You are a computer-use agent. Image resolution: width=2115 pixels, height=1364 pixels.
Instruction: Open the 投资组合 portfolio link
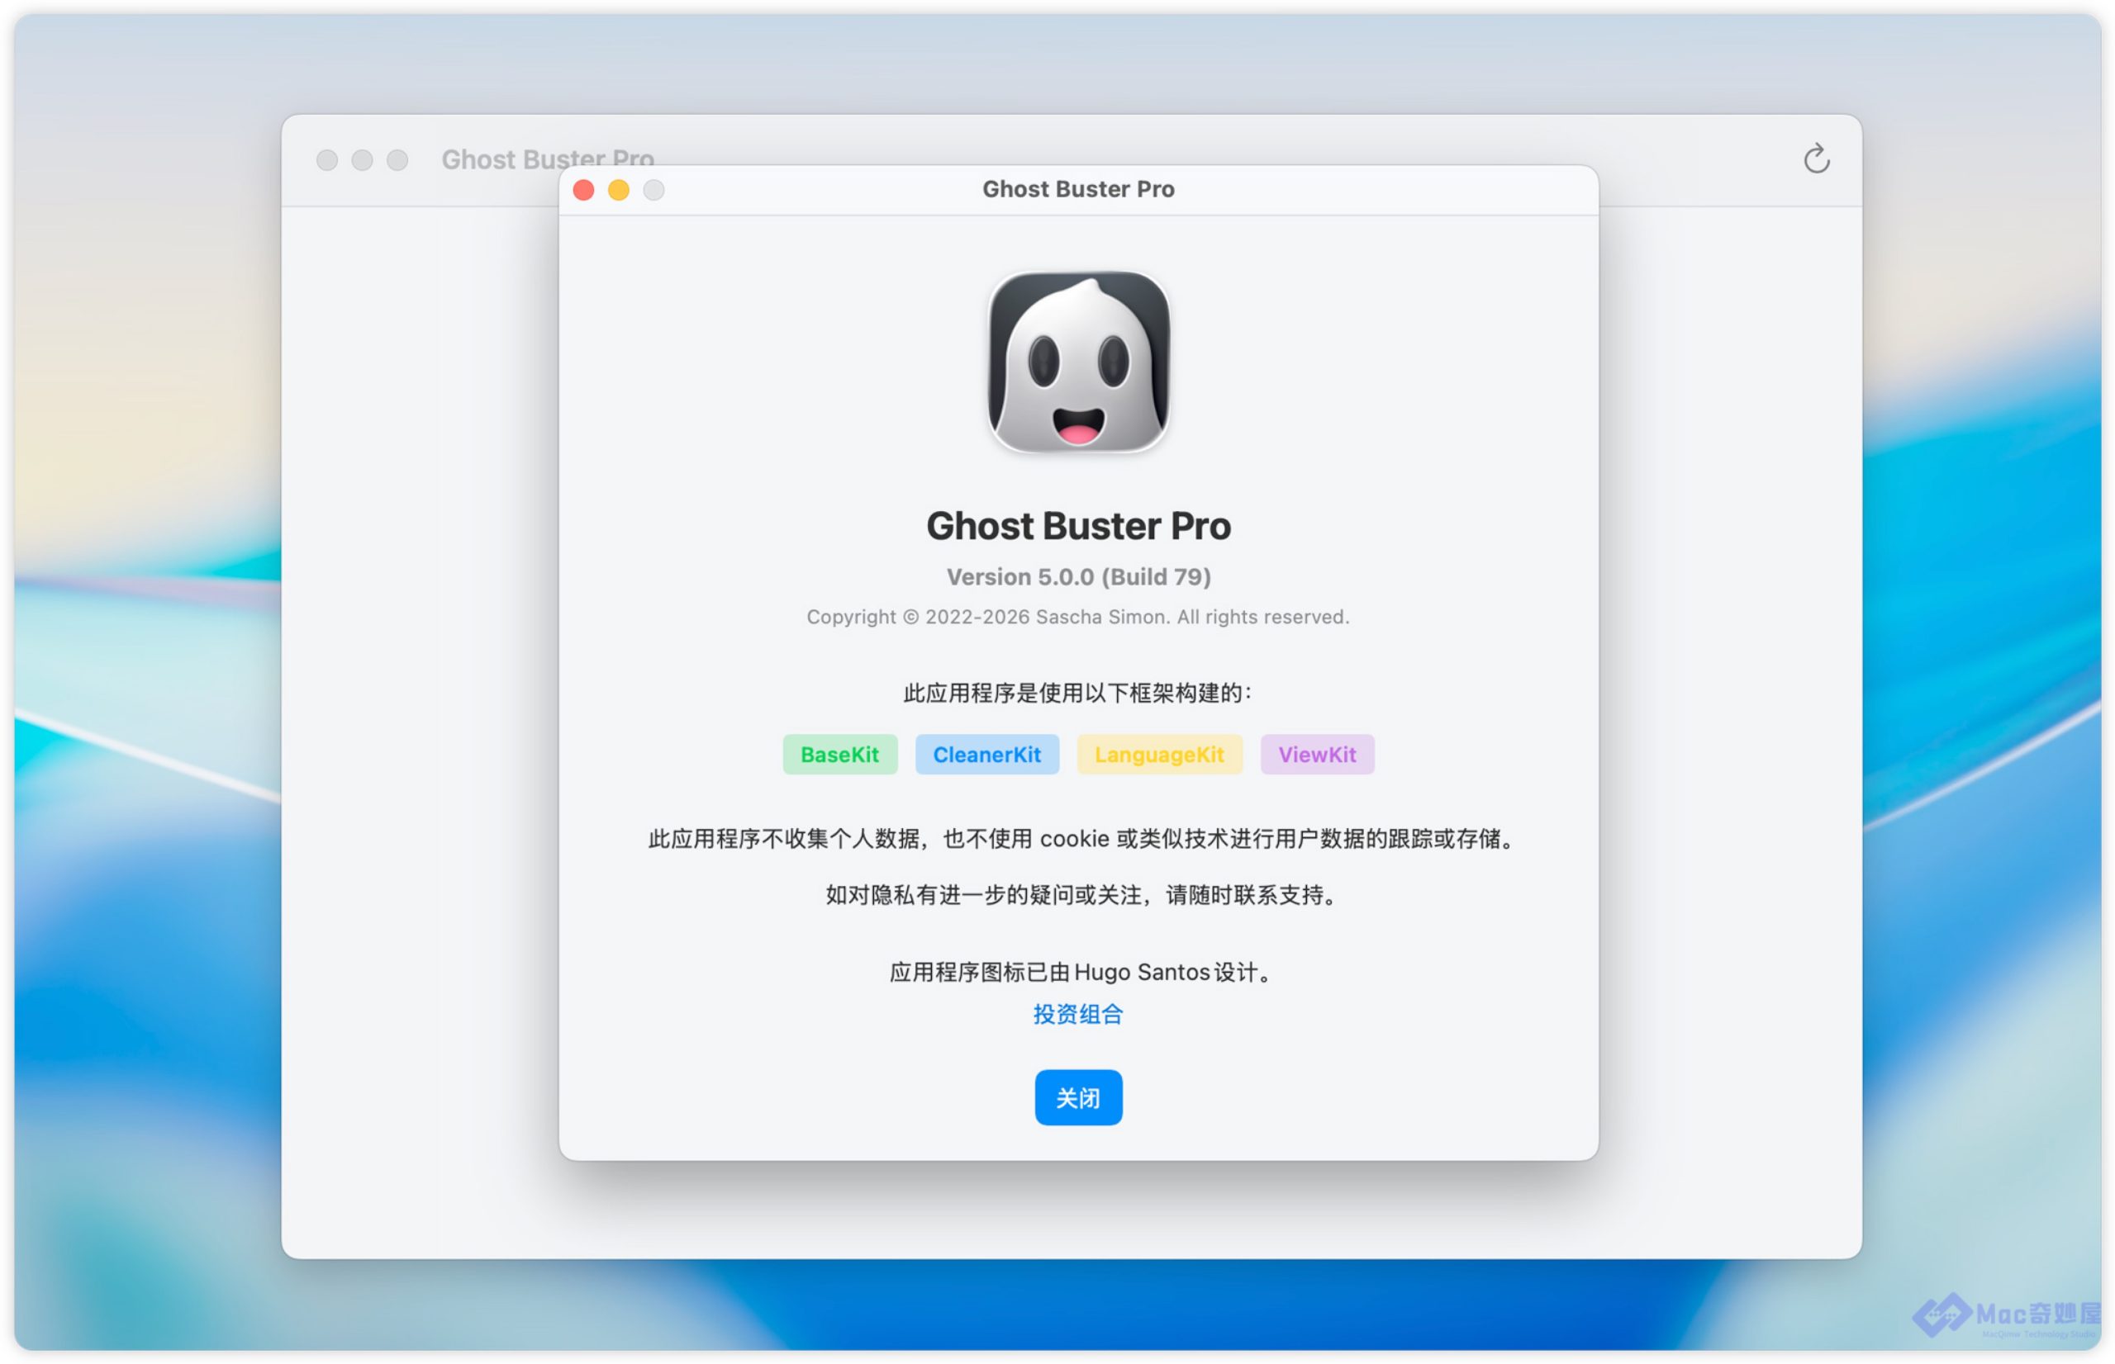pyautogui.click(x=1077, y=1014)
